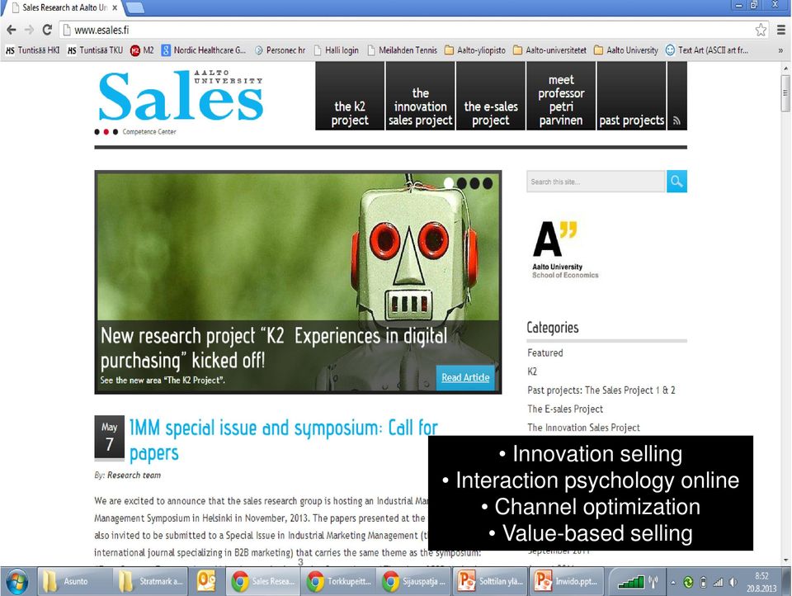The height and width of the screenshot is (596, 792).
Task: Open the Aalto University bookmarks folder
Action: pos(626,50)
